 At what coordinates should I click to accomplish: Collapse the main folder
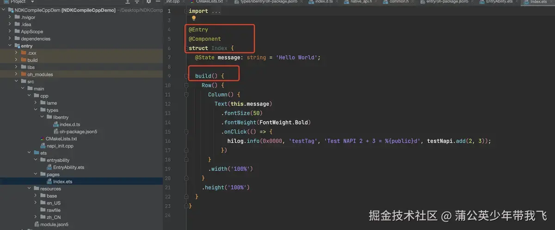[23, 89]
